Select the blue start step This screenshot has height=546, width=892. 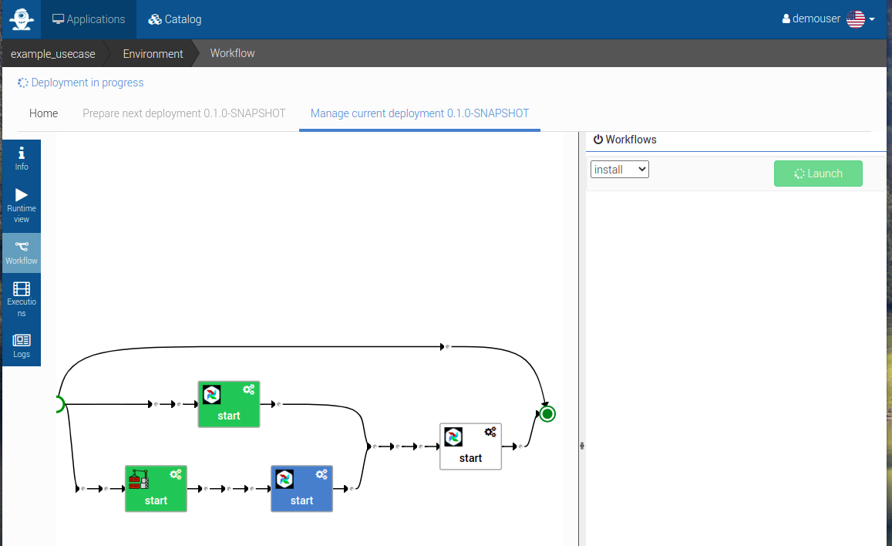(x=301, y=489)
